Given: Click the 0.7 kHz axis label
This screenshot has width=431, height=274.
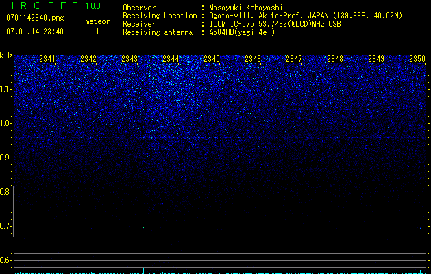Looking at the screenshot, I should (5, 226).
